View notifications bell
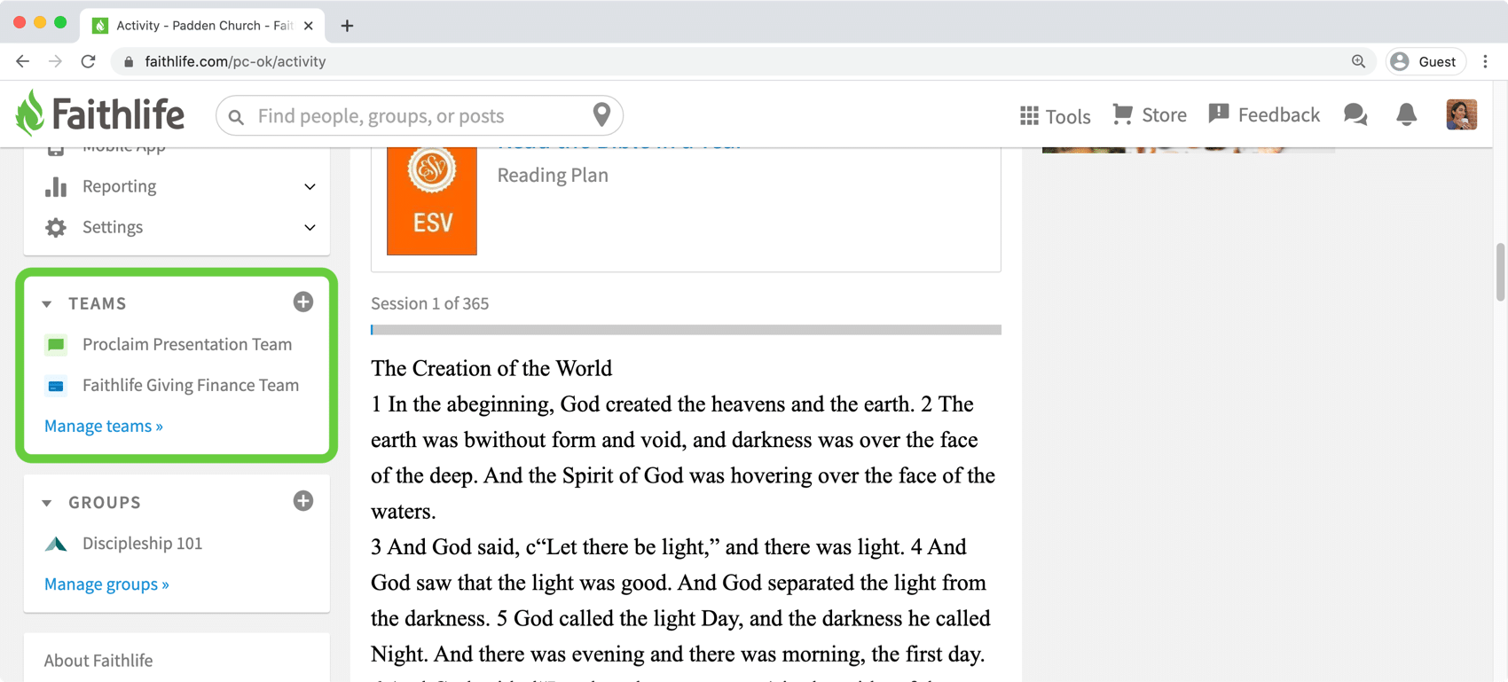 click(x=1407, y=114)
